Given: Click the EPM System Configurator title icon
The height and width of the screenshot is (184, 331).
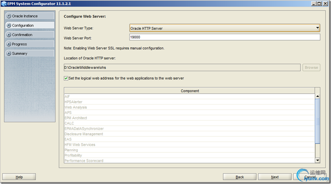Looking at the screenshot, I should tap(4, 4).
